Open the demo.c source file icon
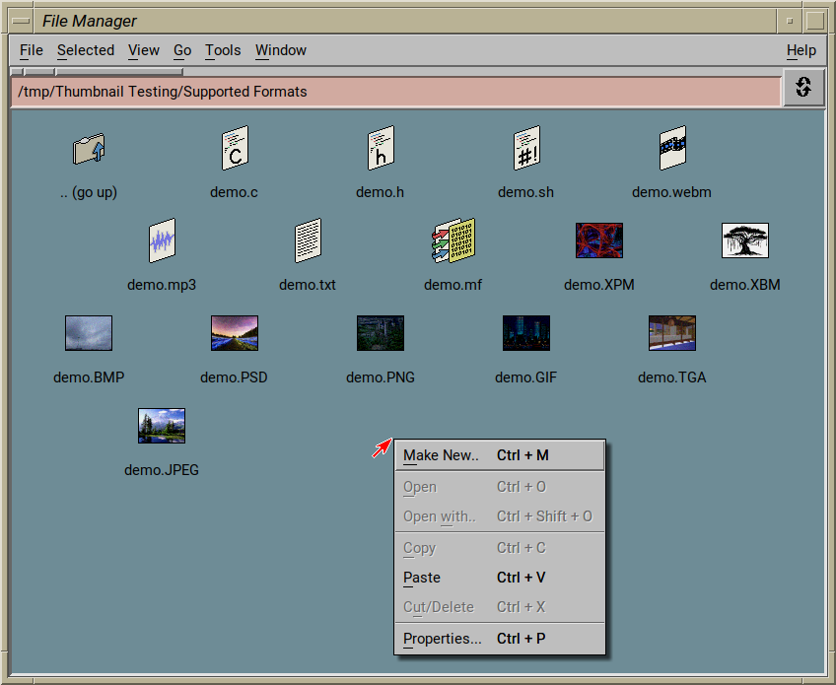836x685 pixels. 235,149
